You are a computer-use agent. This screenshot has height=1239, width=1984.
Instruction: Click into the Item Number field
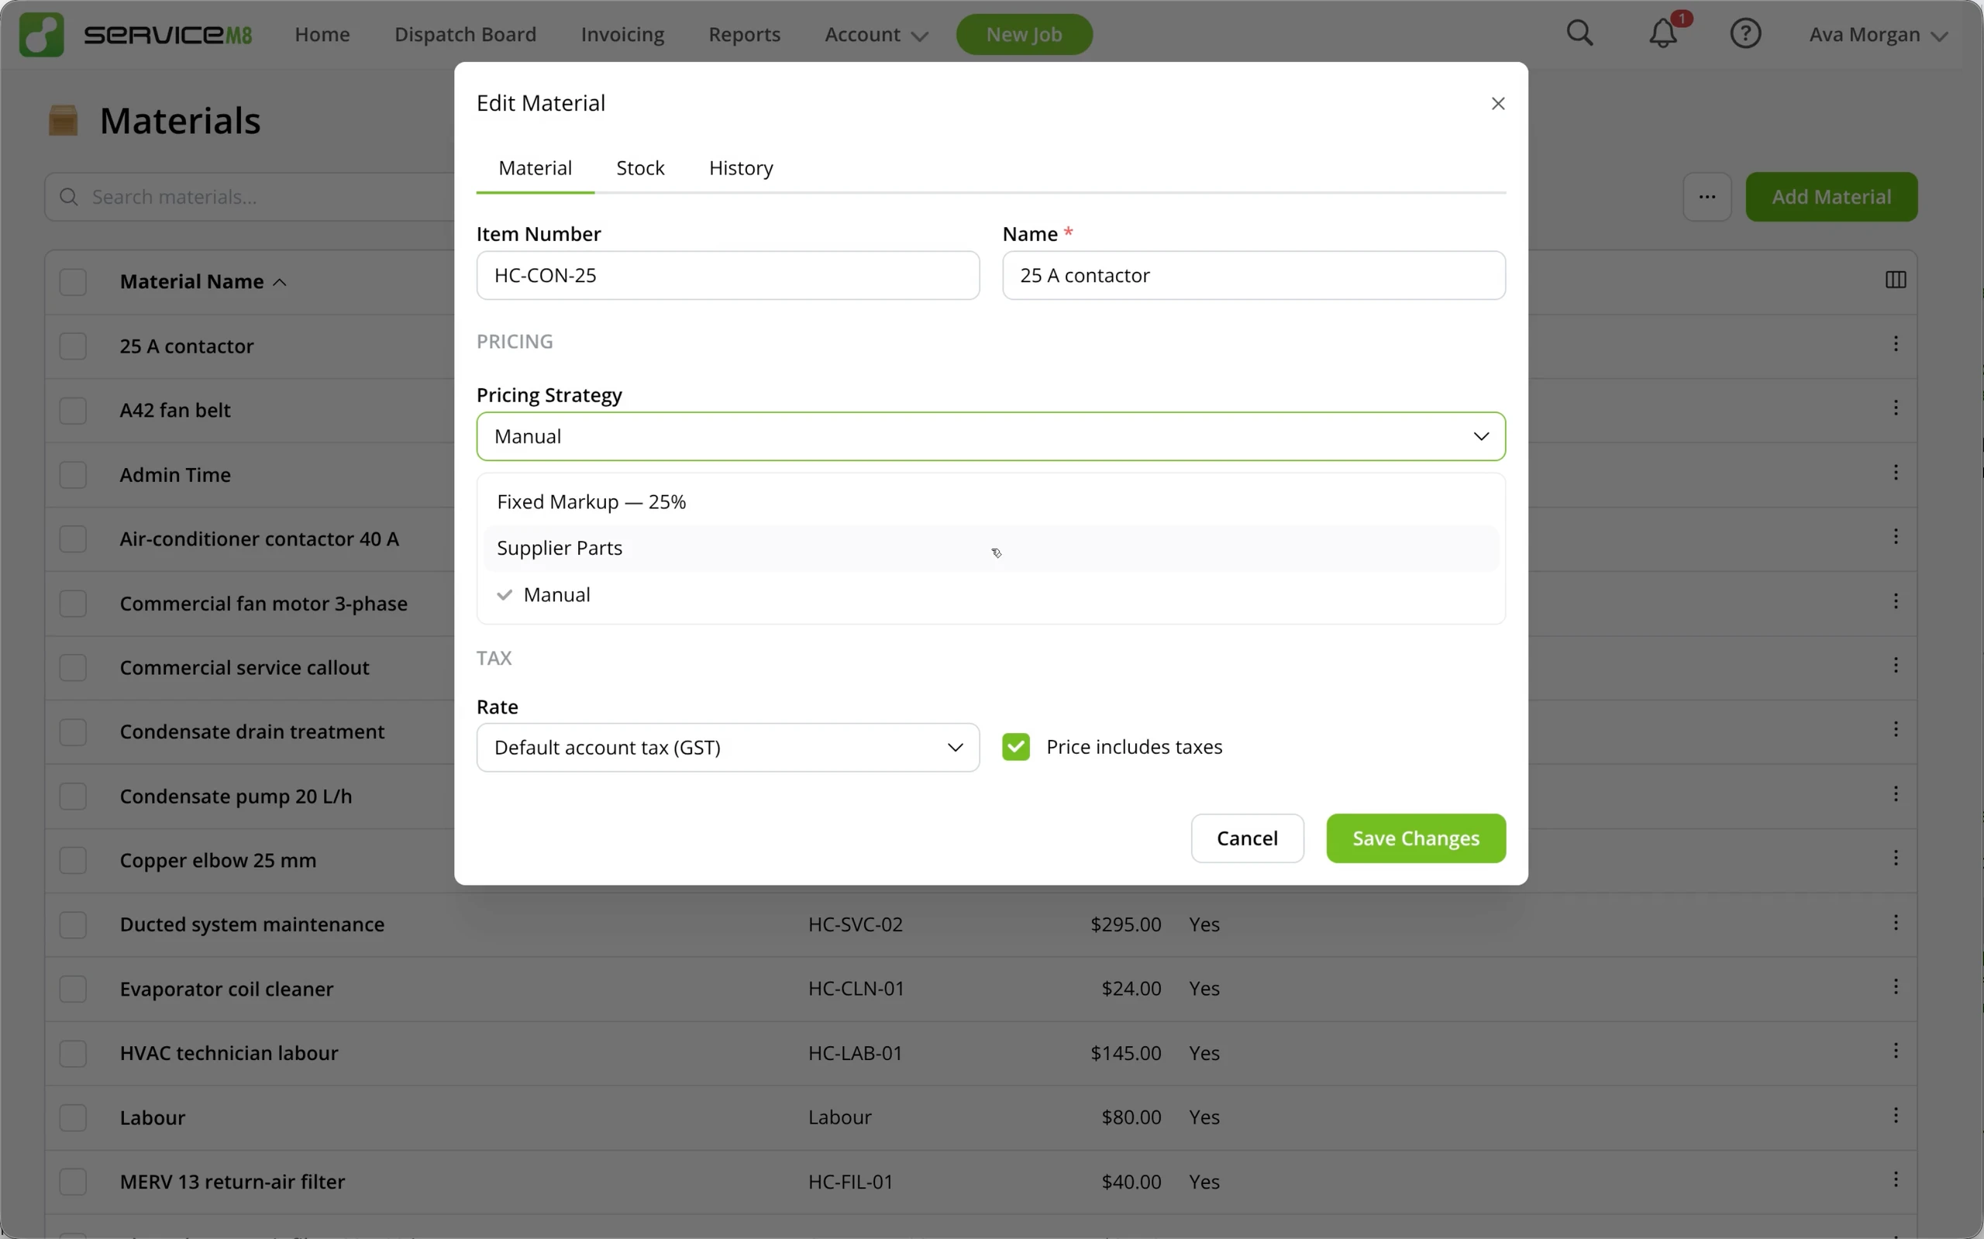coord(728,275)
